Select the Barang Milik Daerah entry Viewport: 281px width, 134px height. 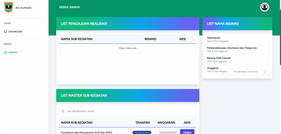point(237,59)
